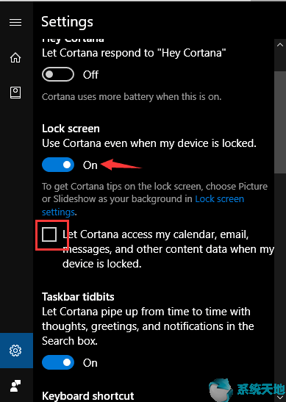The width and height of the screenshot is (286, 402).
Task: Go to Cortana Home
Action: tap(15, 57)
